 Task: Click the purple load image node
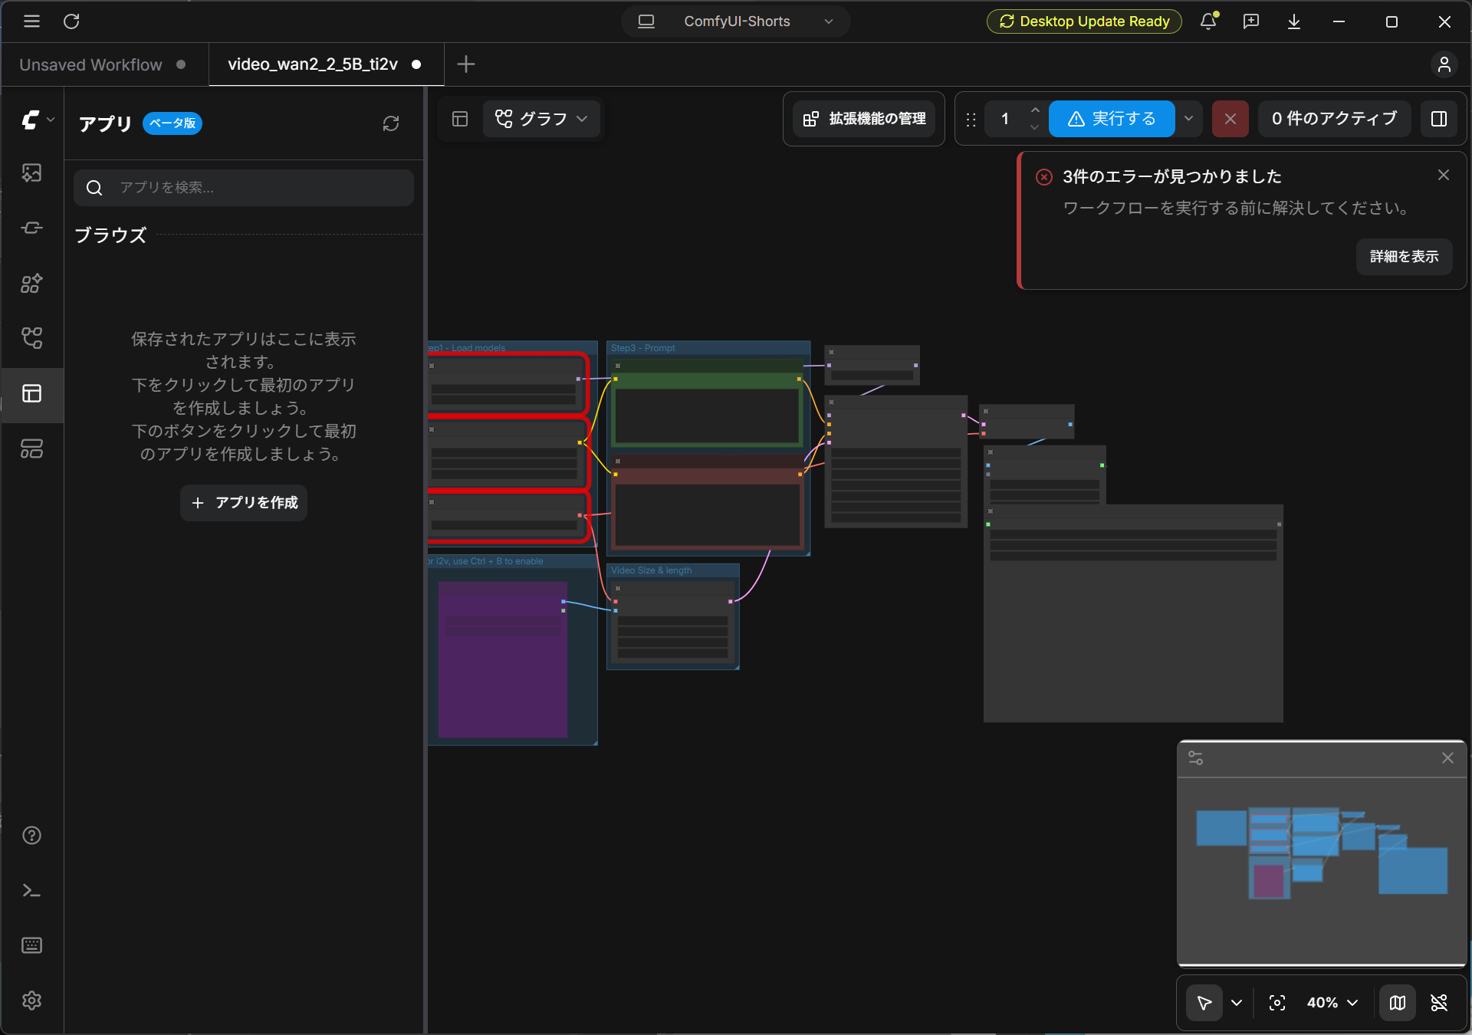[x=503, y=659]
